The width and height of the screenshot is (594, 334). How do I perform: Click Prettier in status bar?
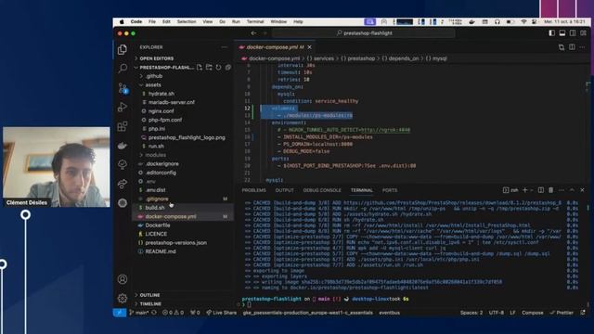[x=562, y=313]
